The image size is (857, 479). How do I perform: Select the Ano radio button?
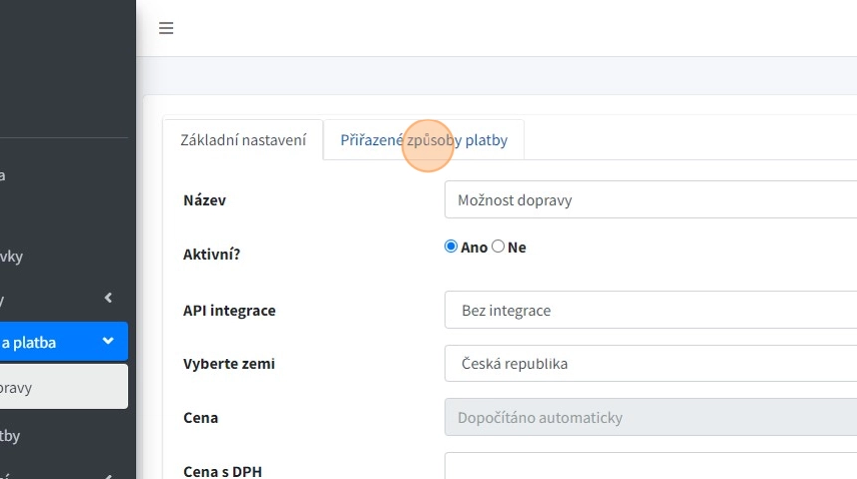(x=451, y=246)
